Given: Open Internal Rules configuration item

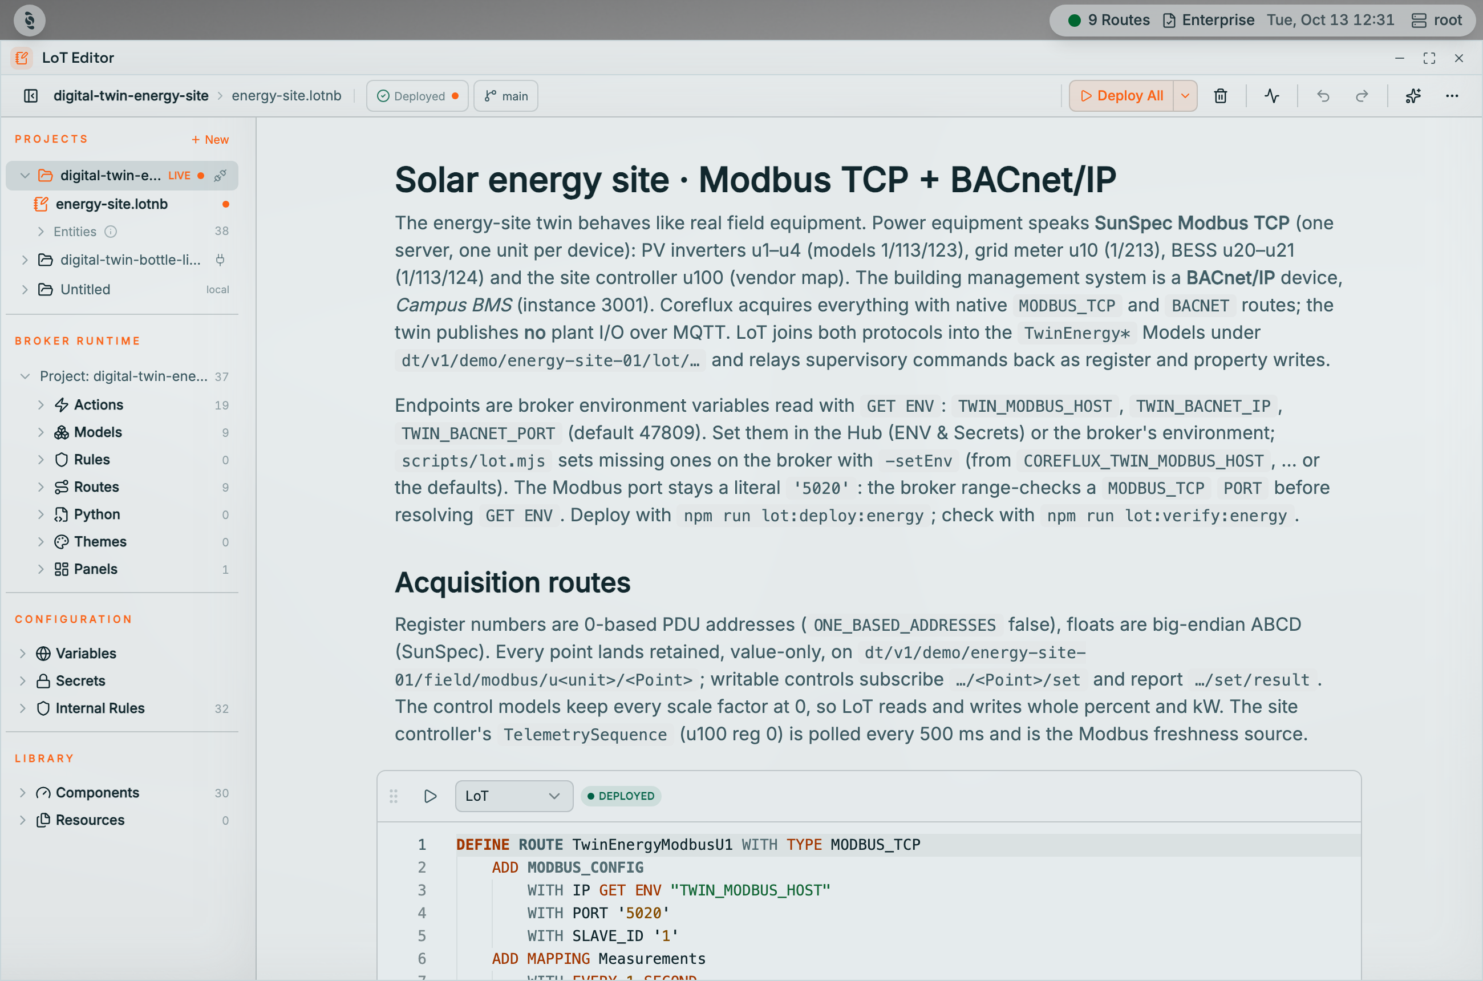Looking at the screenshot, I should click(122, 708).
